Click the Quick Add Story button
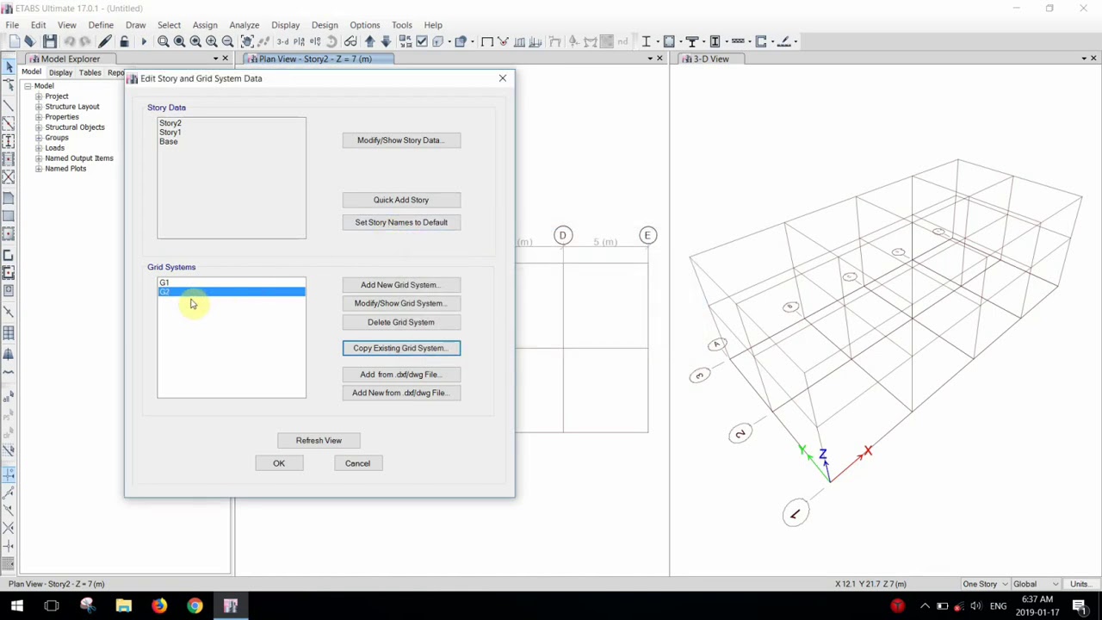Image resolution: width=1102 pixels, height=620 pixels. (401, 200)
